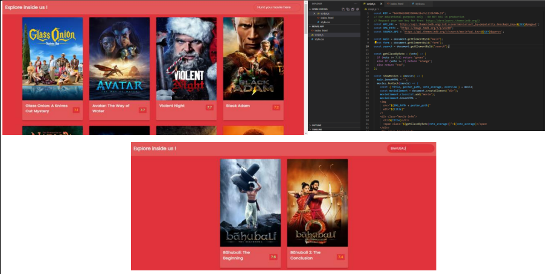Click the lightbulb quick-fix icon on line 9
Screen dimensions: 545x274
click(x=375, y=42)
